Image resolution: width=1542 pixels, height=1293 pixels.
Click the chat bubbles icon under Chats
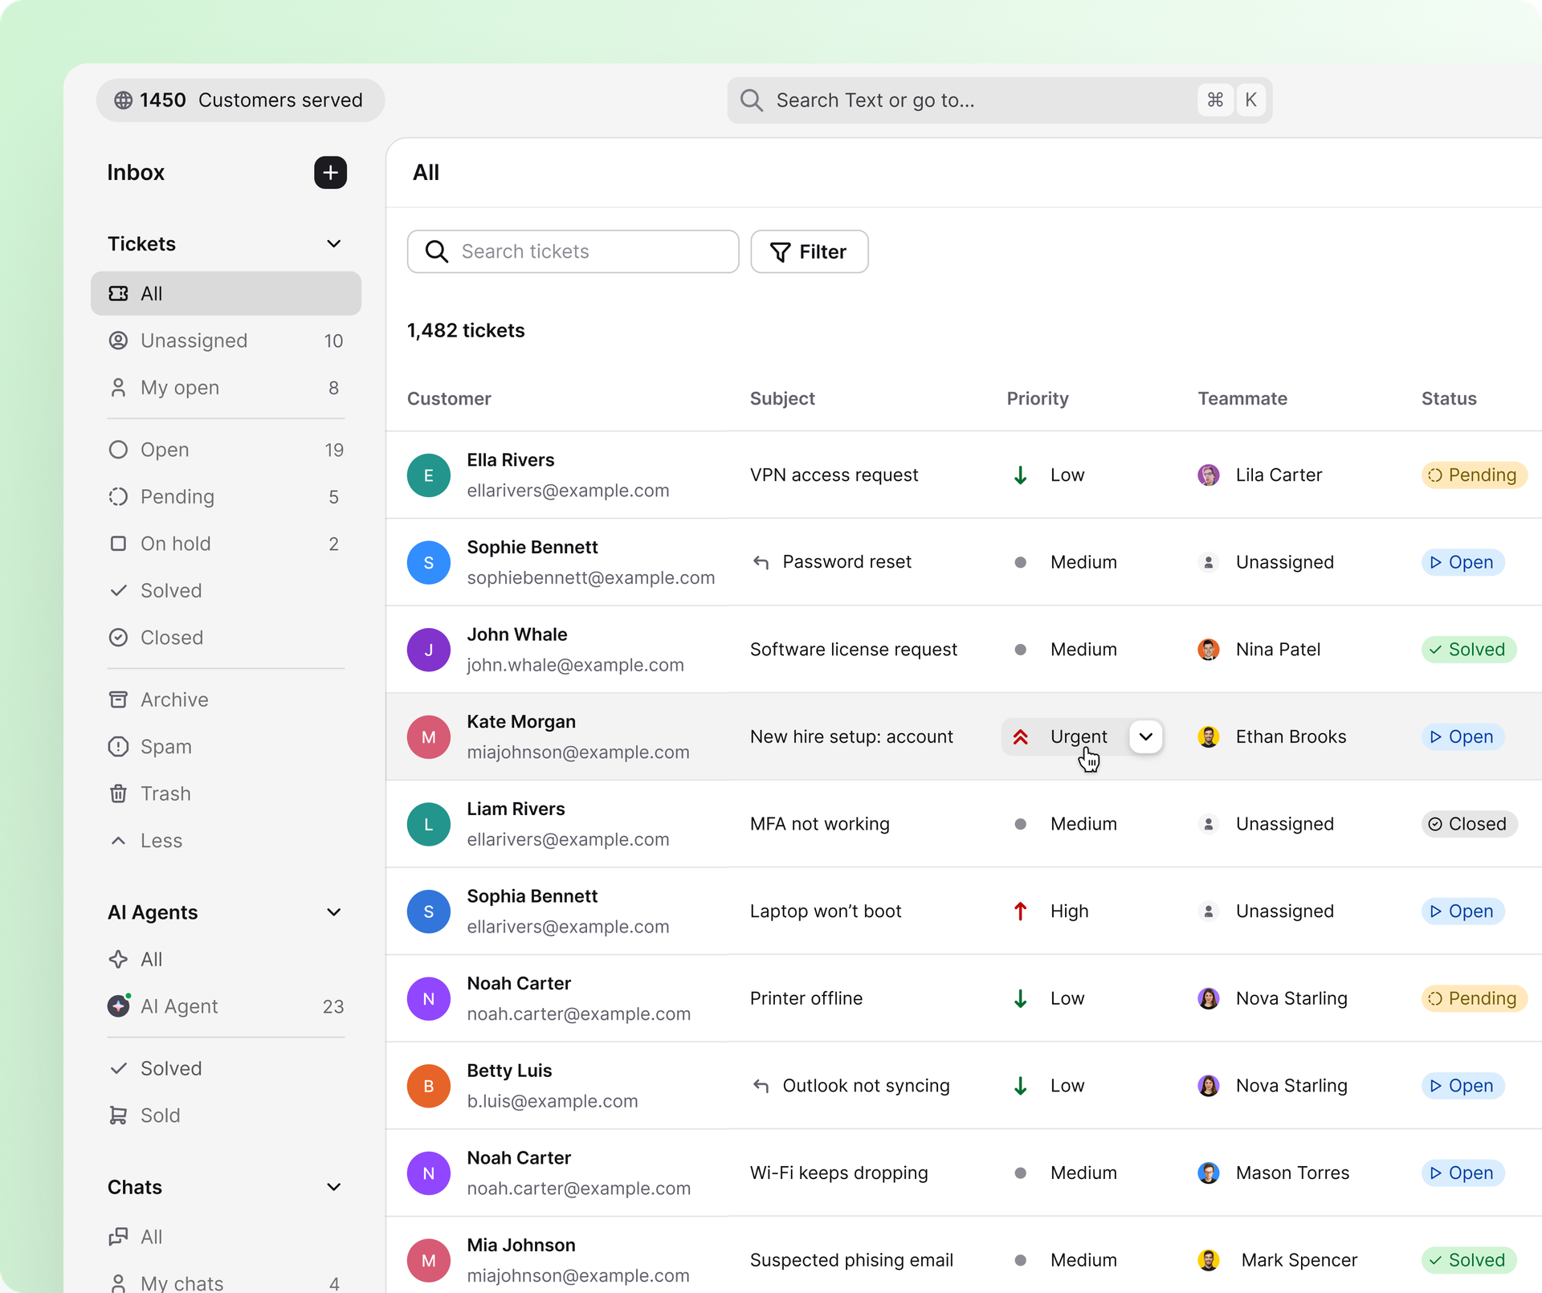pos(118,1237)
